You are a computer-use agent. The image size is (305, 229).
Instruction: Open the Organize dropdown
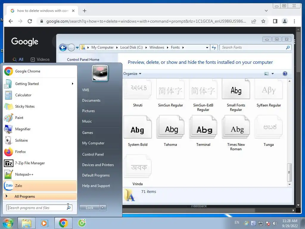click(x=132, y=74)
